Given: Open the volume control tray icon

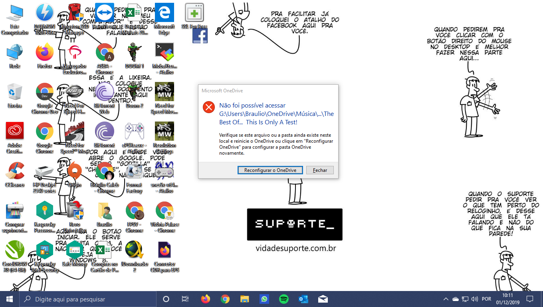Looking at the screenshot, I should [x=475, y=299].
